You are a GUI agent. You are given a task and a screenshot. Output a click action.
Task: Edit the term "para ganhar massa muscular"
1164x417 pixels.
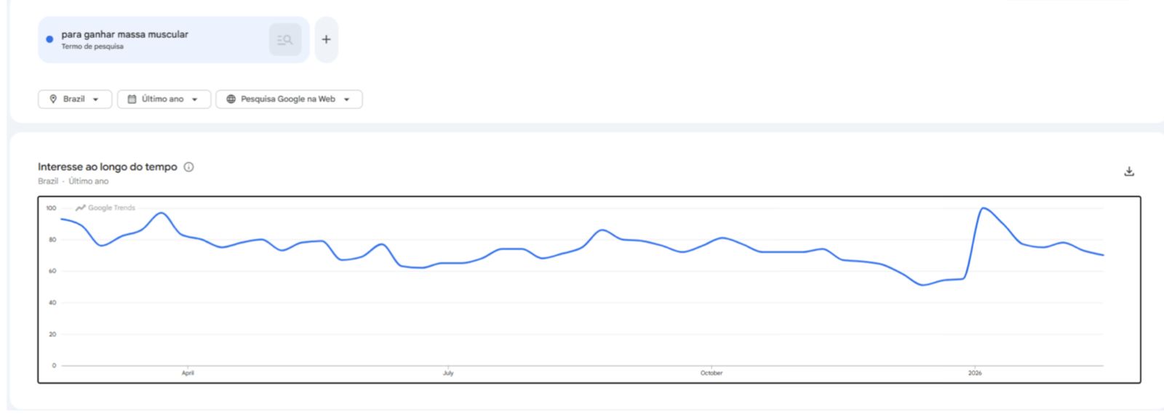[x=124, y=34]
